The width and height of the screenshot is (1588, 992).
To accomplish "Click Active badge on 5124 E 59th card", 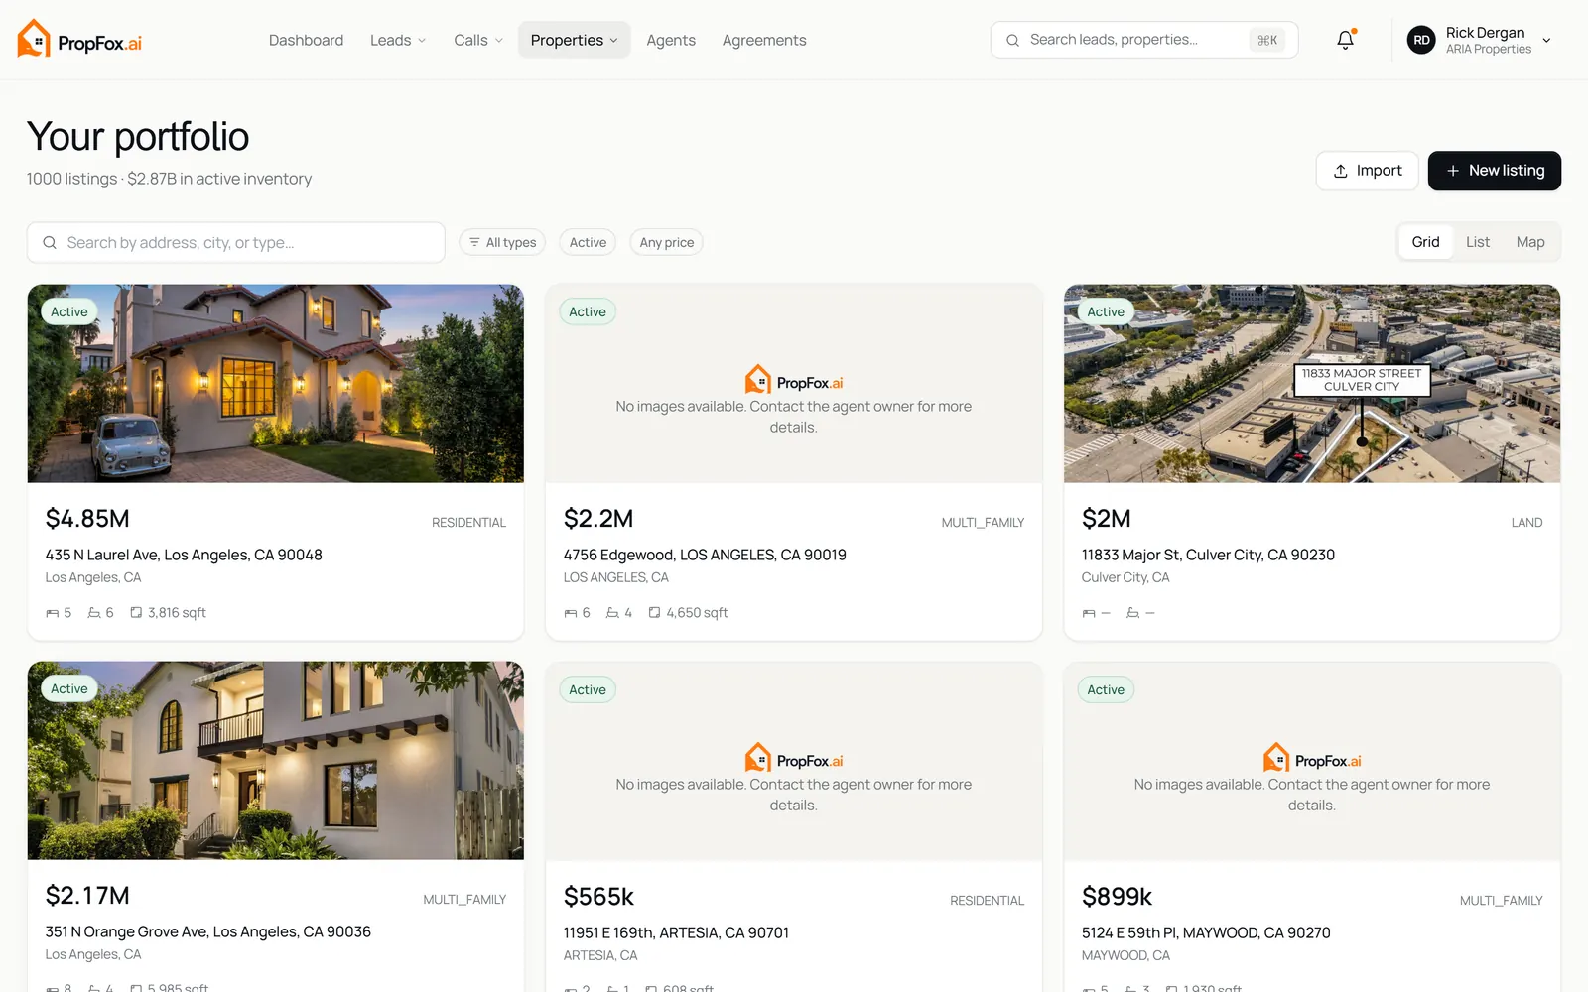I will pyautogui.click(x=1106, y=689).
